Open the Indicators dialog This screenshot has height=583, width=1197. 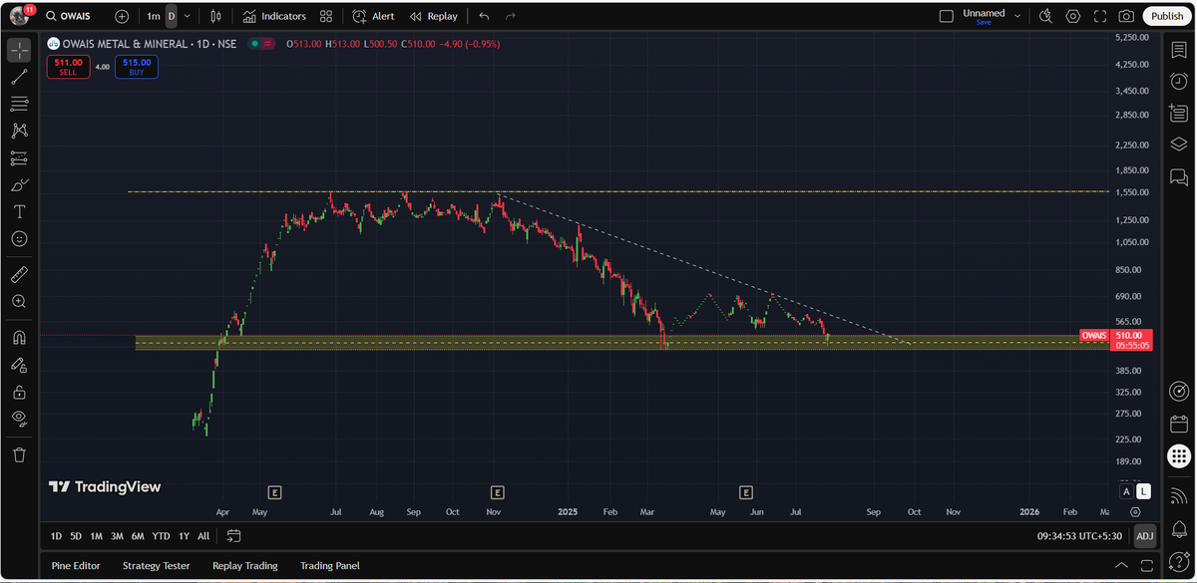(274, 16)
